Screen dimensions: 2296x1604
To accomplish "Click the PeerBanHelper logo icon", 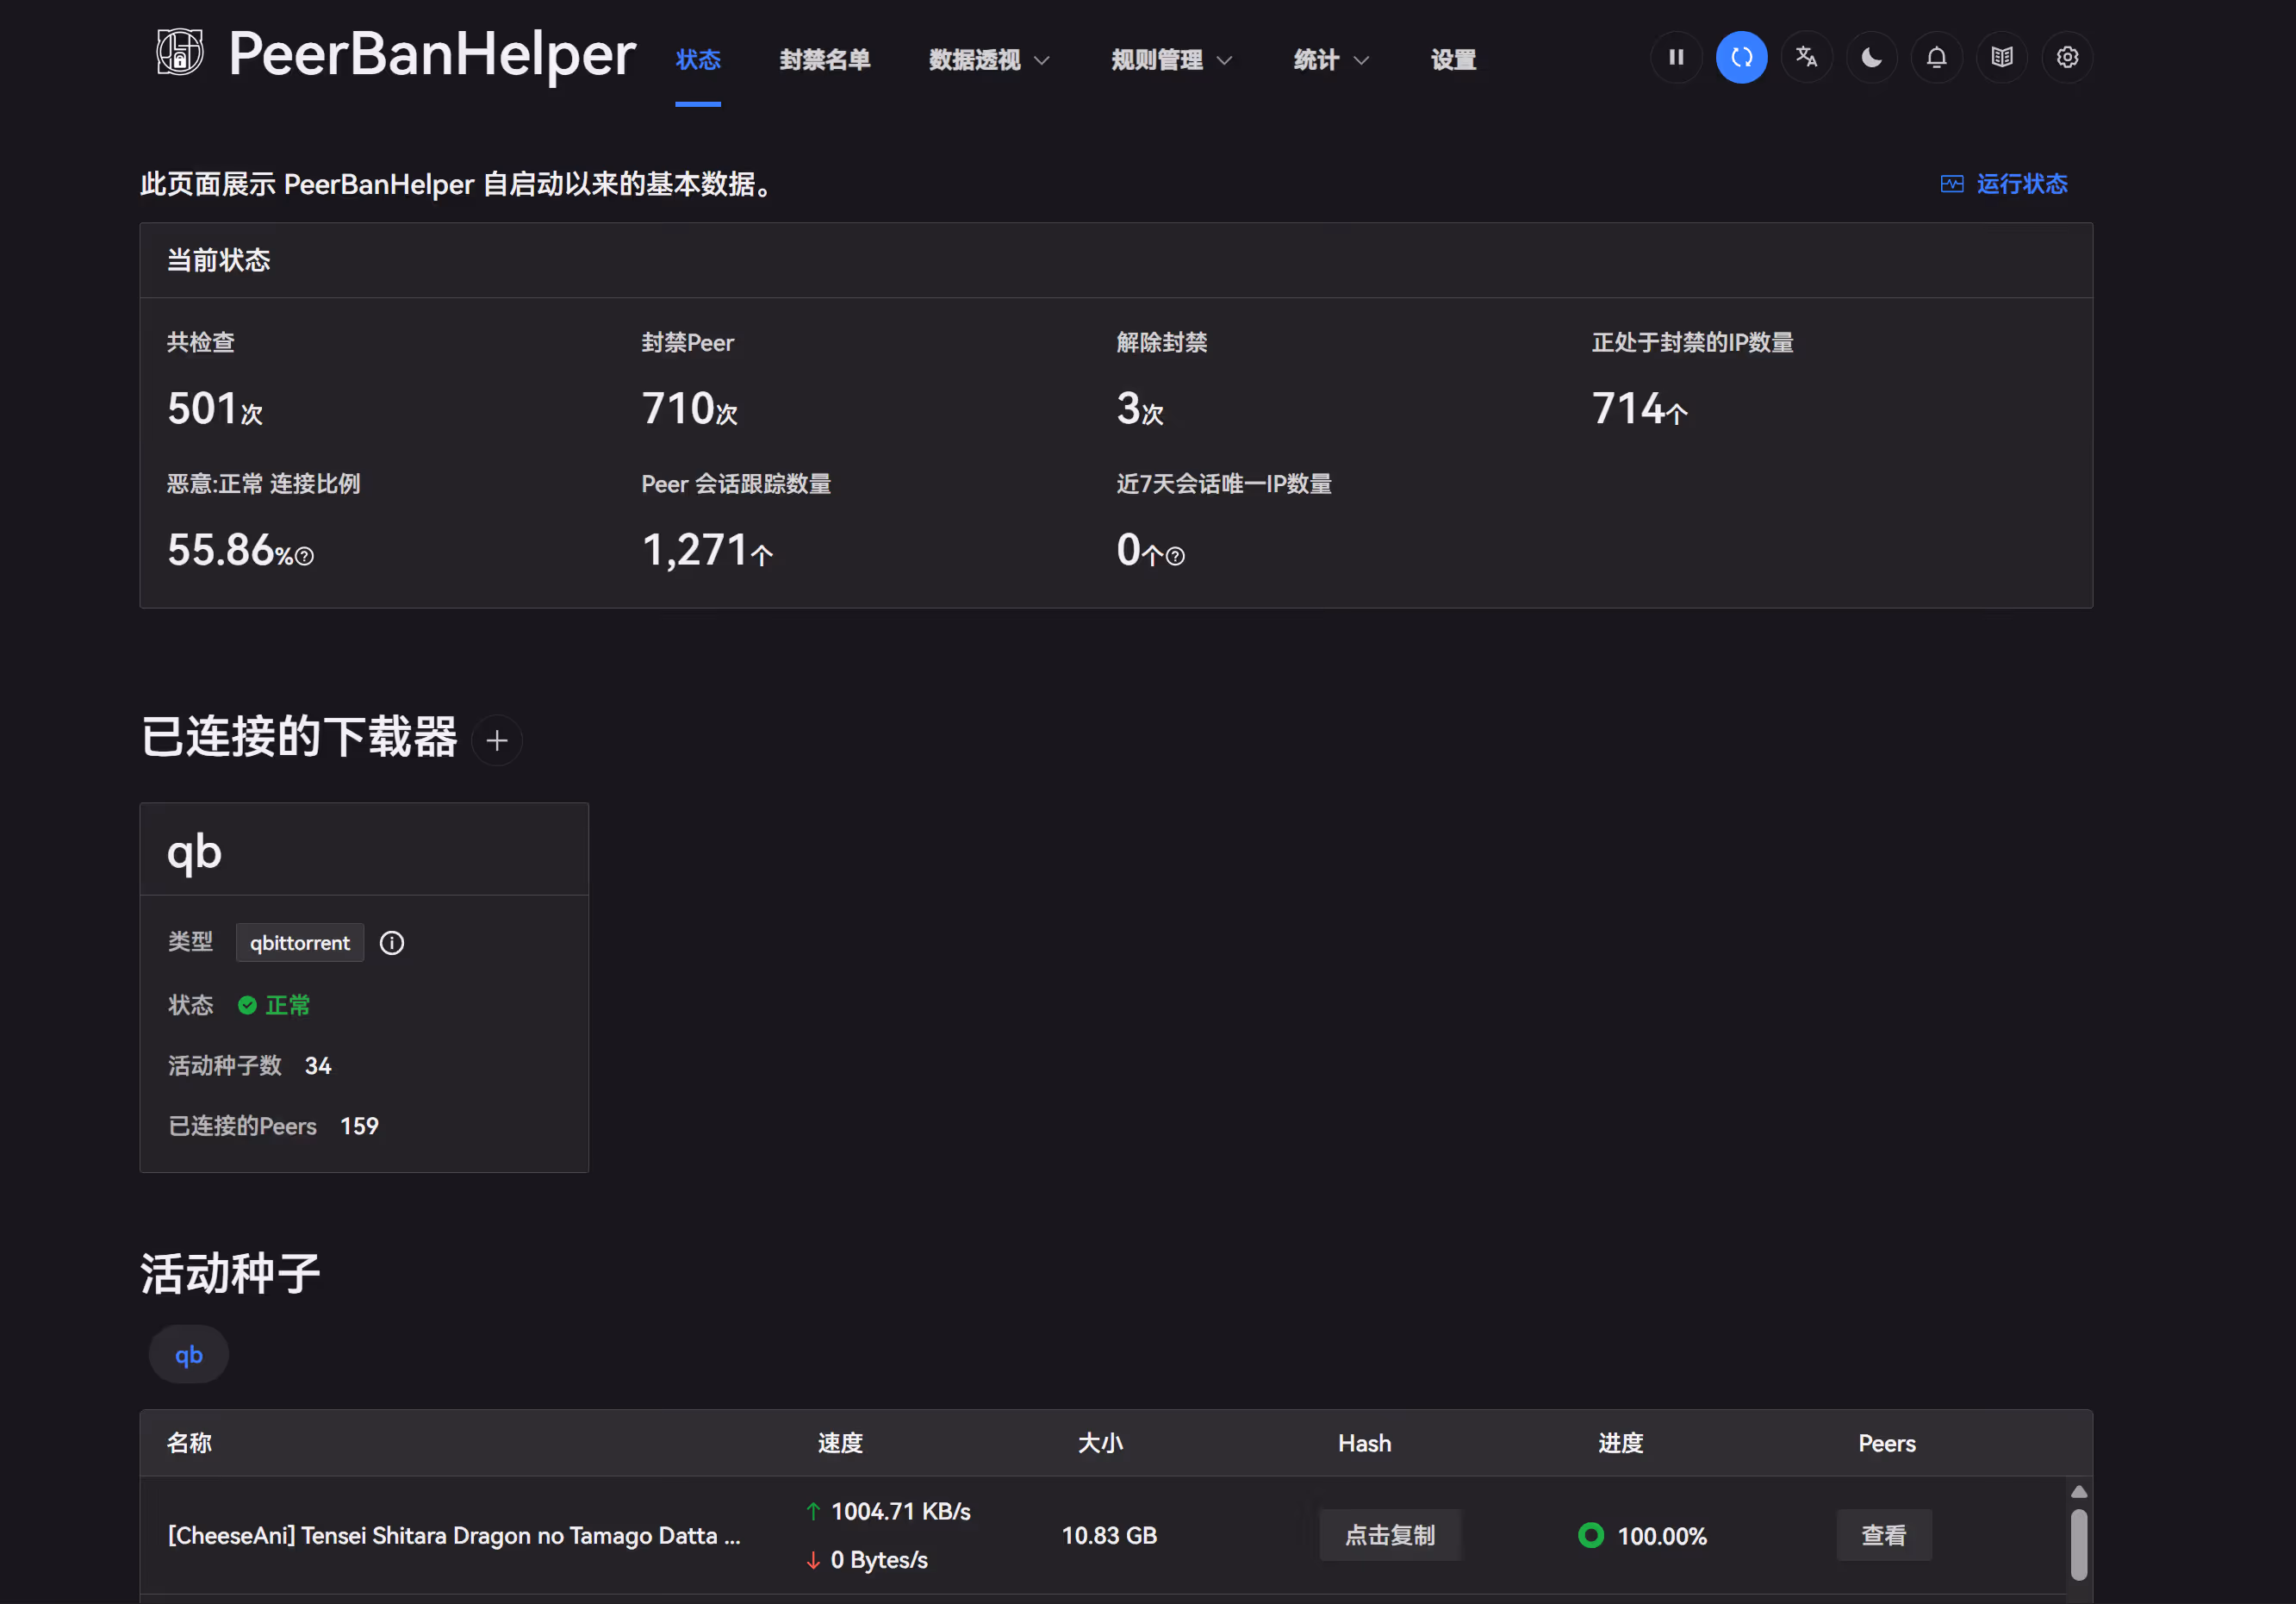I will click(180, 52).
